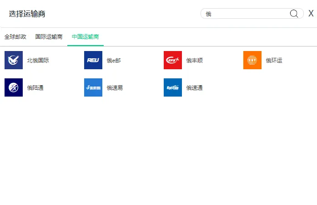Switch to the 国际运输商 tab
Viewport: 317px width, 205px height.
click(x=49, y=36)
